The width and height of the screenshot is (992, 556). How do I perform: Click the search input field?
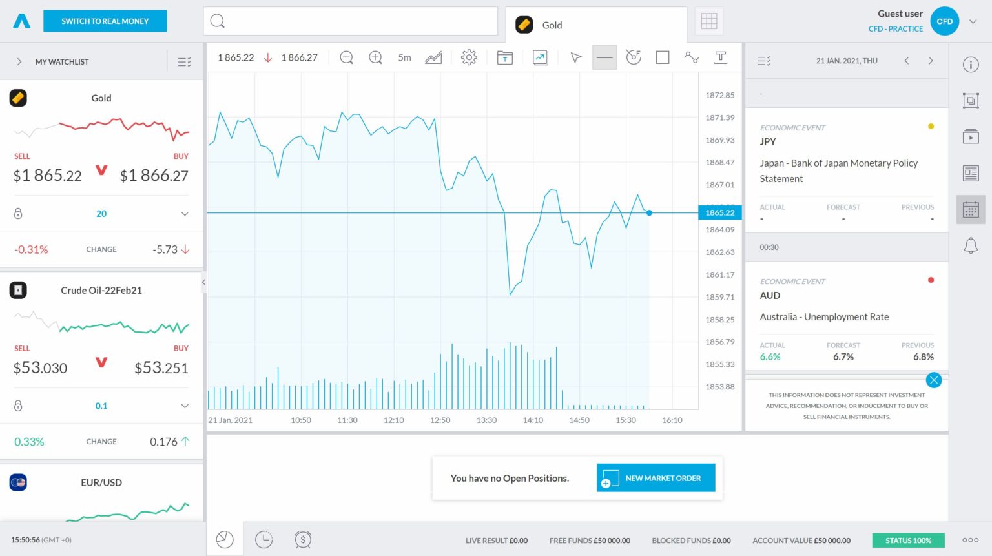click(351, 21)
